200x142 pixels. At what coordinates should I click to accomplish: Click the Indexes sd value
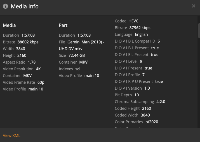77,69
